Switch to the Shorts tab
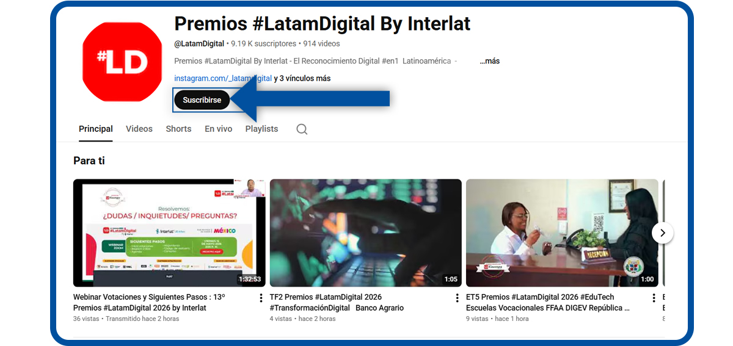The height and width of the screenshot is (346, 733). (x=178, y=129)
